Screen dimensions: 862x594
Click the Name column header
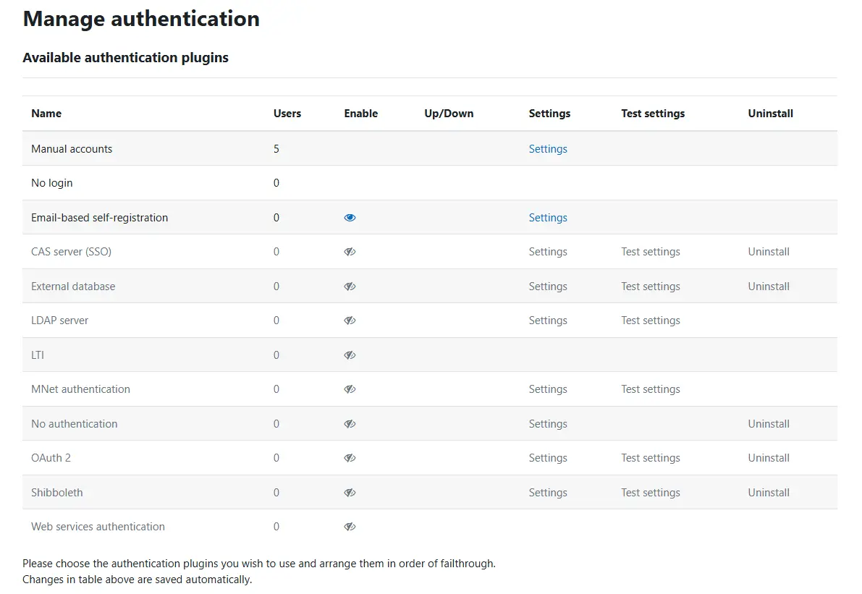coord(46,113)
